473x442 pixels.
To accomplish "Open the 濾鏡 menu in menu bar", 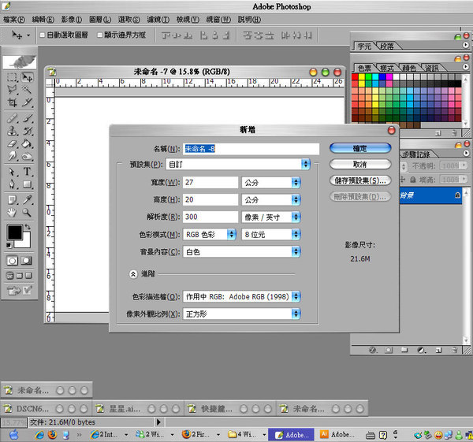I will pos(154,19).
